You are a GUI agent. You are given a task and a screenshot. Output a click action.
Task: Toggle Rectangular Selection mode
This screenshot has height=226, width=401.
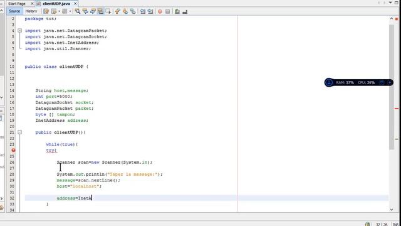(108, 11)
